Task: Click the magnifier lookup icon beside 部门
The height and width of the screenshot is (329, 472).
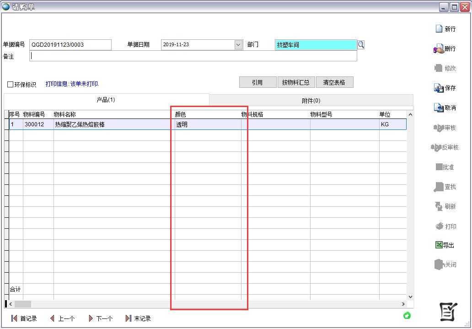Action: point(361,44)
